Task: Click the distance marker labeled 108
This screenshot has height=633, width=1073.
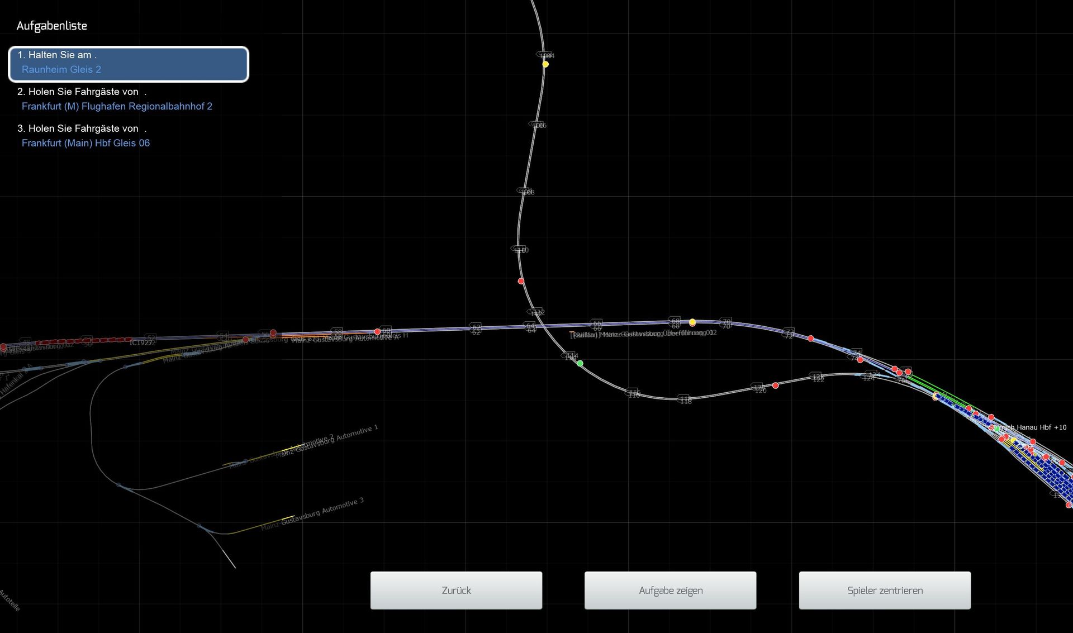Action: (x=525, y=192)
